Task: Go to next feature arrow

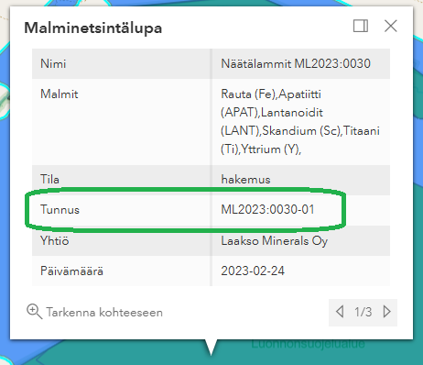Action: pyautogui.click(x=386, y=312)
